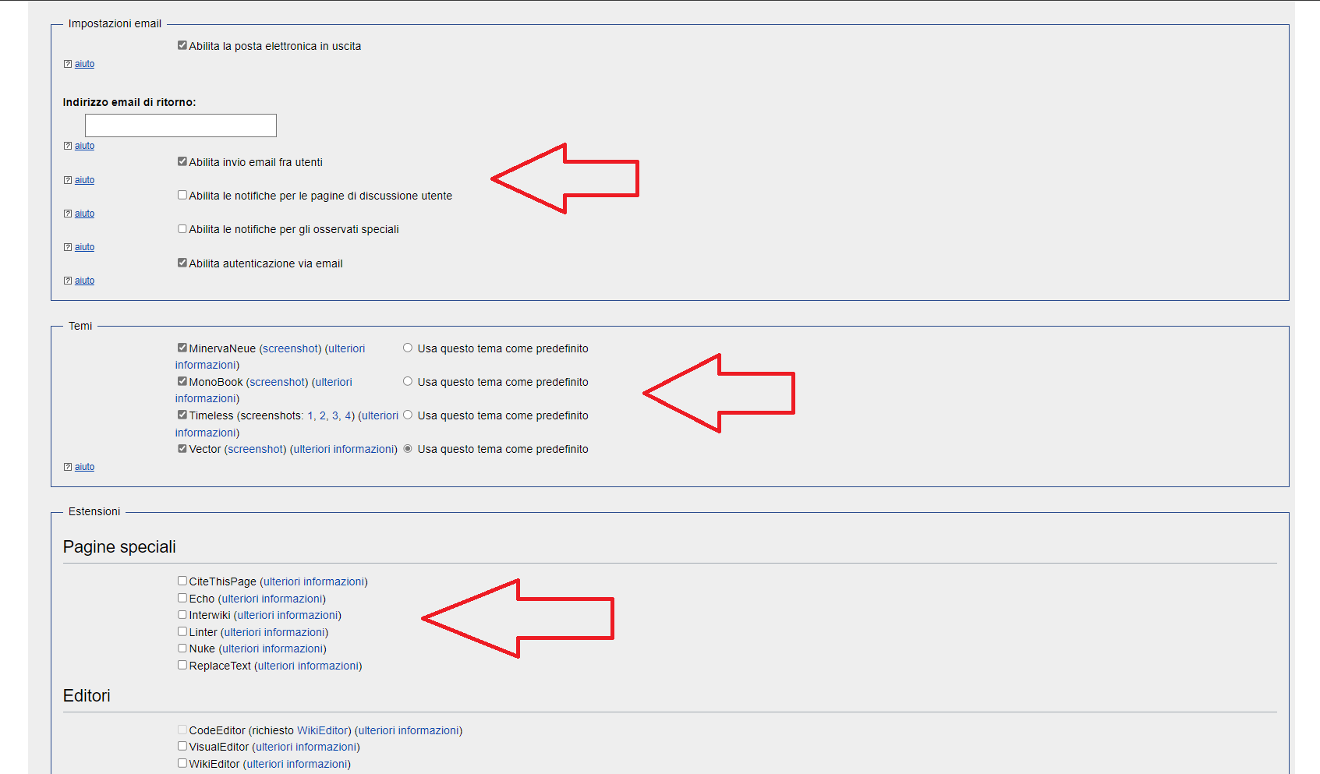Viewport: 1320px width, 774px height.
Task: Click the 'Editori' heading
Action: pos(87,695)
